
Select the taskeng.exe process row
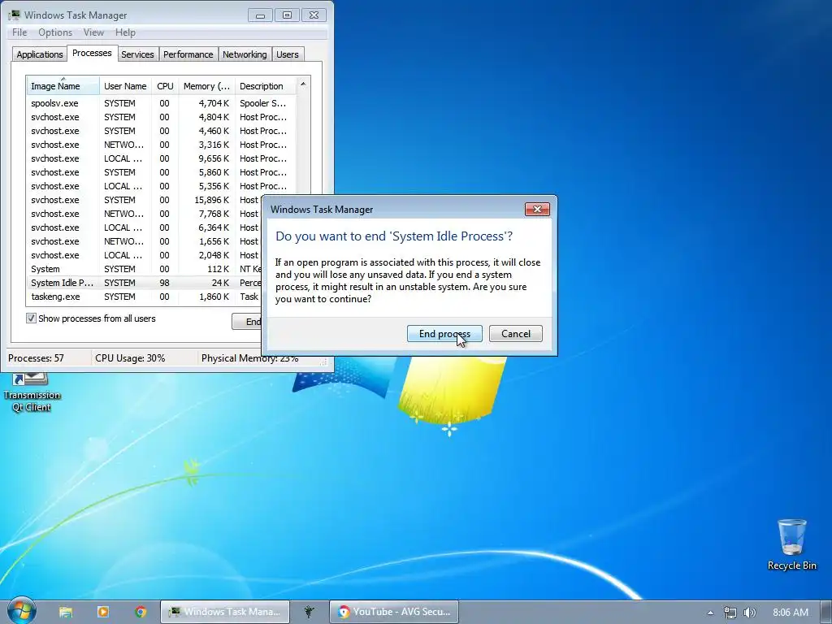145,297
